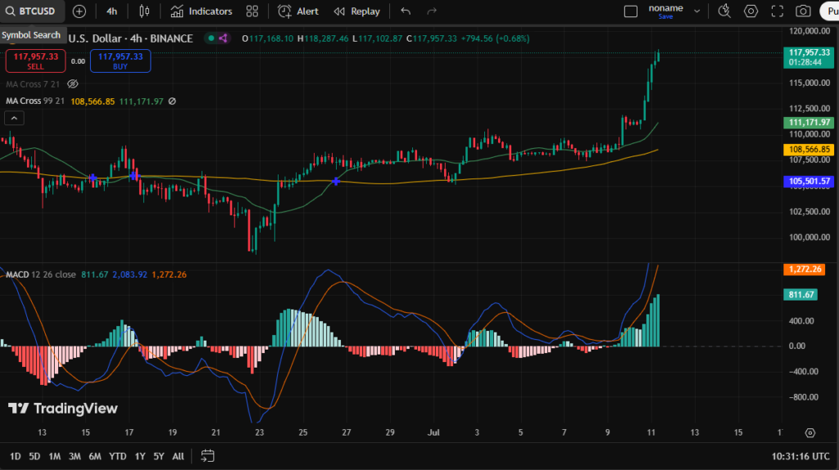Click the blue BUY 117,957.33 button

click(120, 61)
